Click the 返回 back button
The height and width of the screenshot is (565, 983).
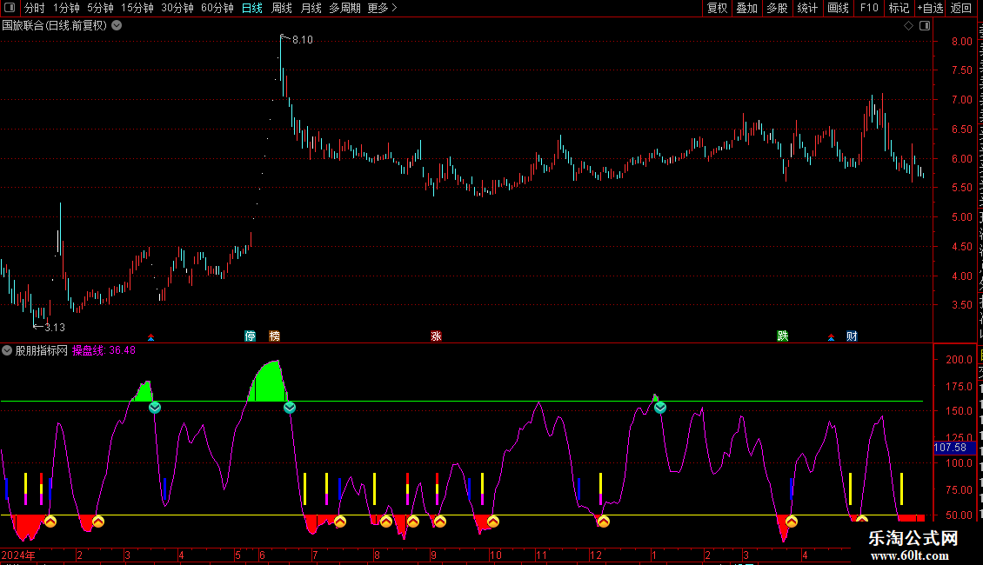[x=961, y=8]
